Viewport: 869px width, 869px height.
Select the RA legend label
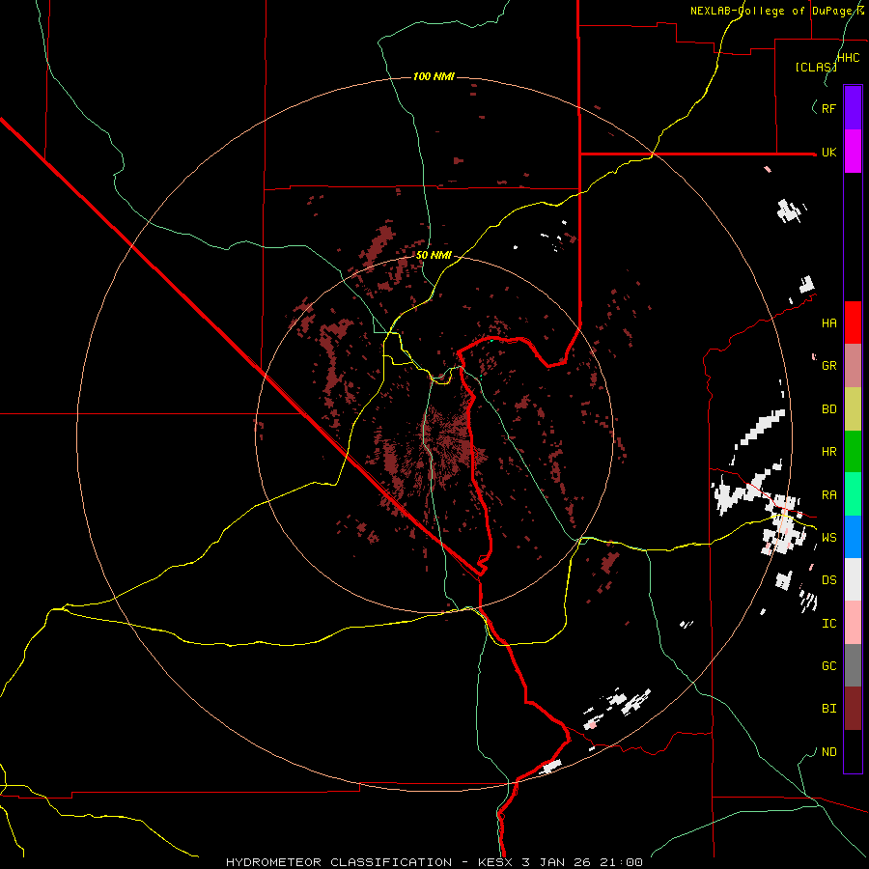[x=828, y=495]
